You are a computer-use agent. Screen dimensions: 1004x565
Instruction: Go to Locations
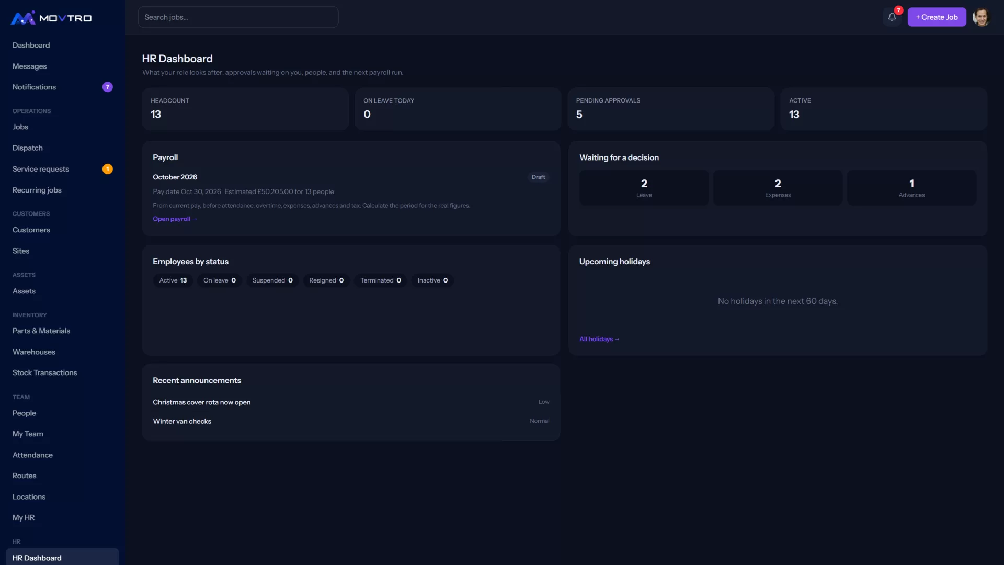[63, 496]
